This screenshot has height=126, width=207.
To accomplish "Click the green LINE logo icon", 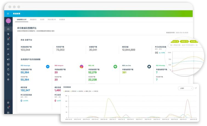I will (x=115, y=67).
